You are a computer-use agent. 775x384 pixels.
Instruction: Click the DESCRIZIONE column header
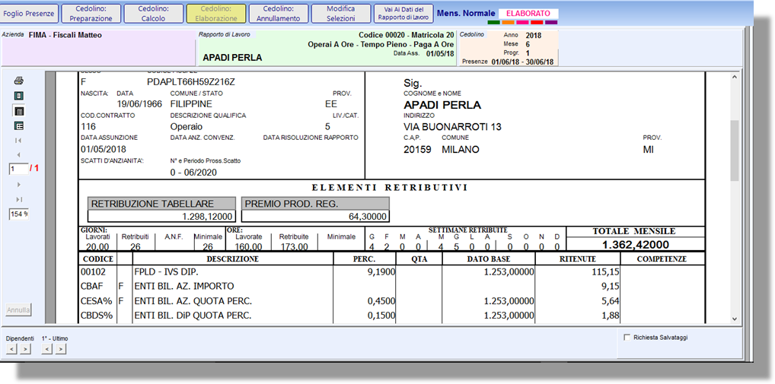coord(233,259)
